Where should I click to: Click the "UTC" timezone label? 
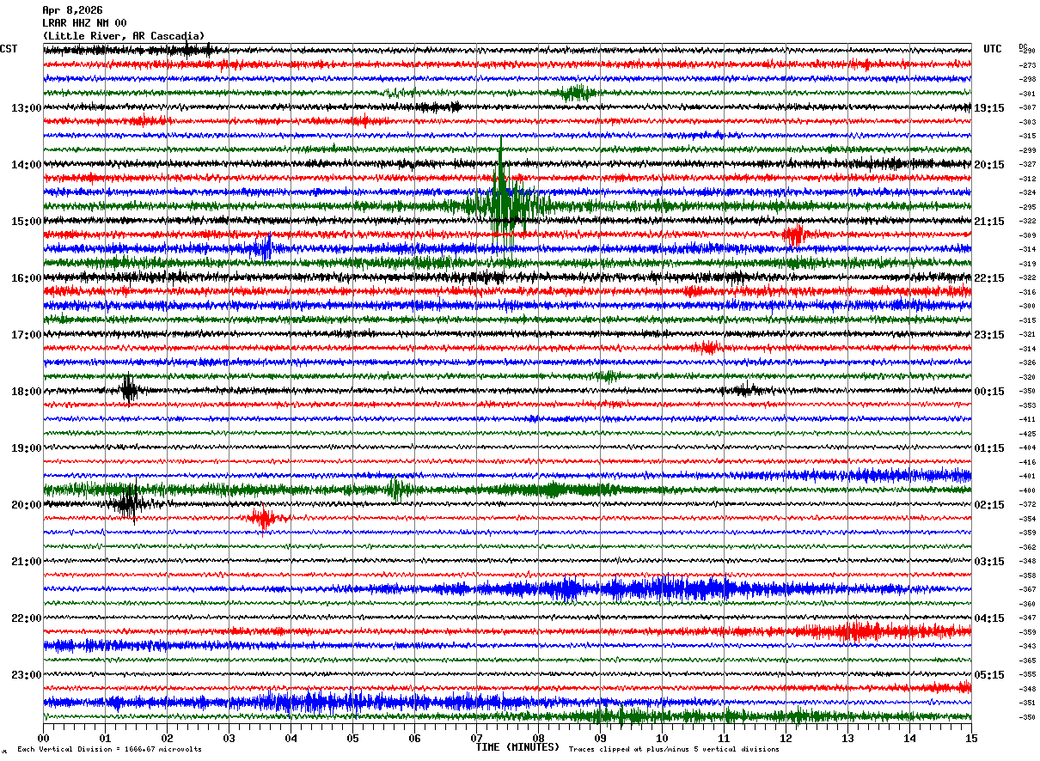pos(993,49)
